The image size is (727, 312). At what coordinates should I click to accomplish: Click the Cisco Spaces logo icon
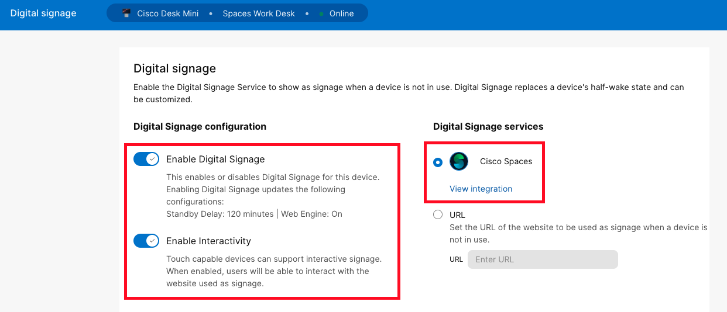pos(459,161)
